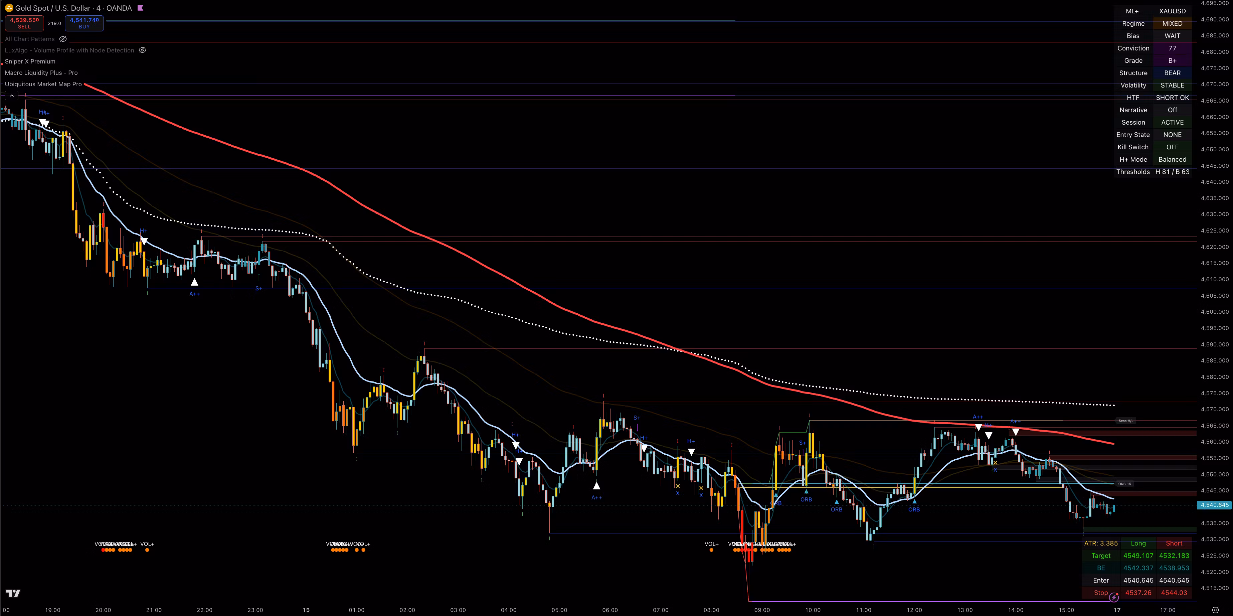Select the Sniper X Premium indicator
Viewport: 1233px width, 616px height.
(30, 61)
